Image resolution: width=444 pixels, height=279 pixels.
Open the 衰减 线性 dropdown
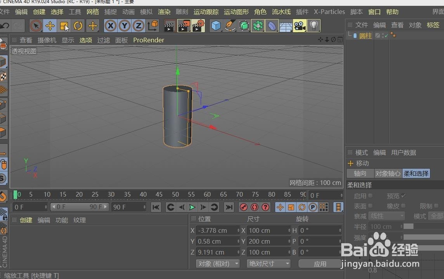[x=387, y=216]
